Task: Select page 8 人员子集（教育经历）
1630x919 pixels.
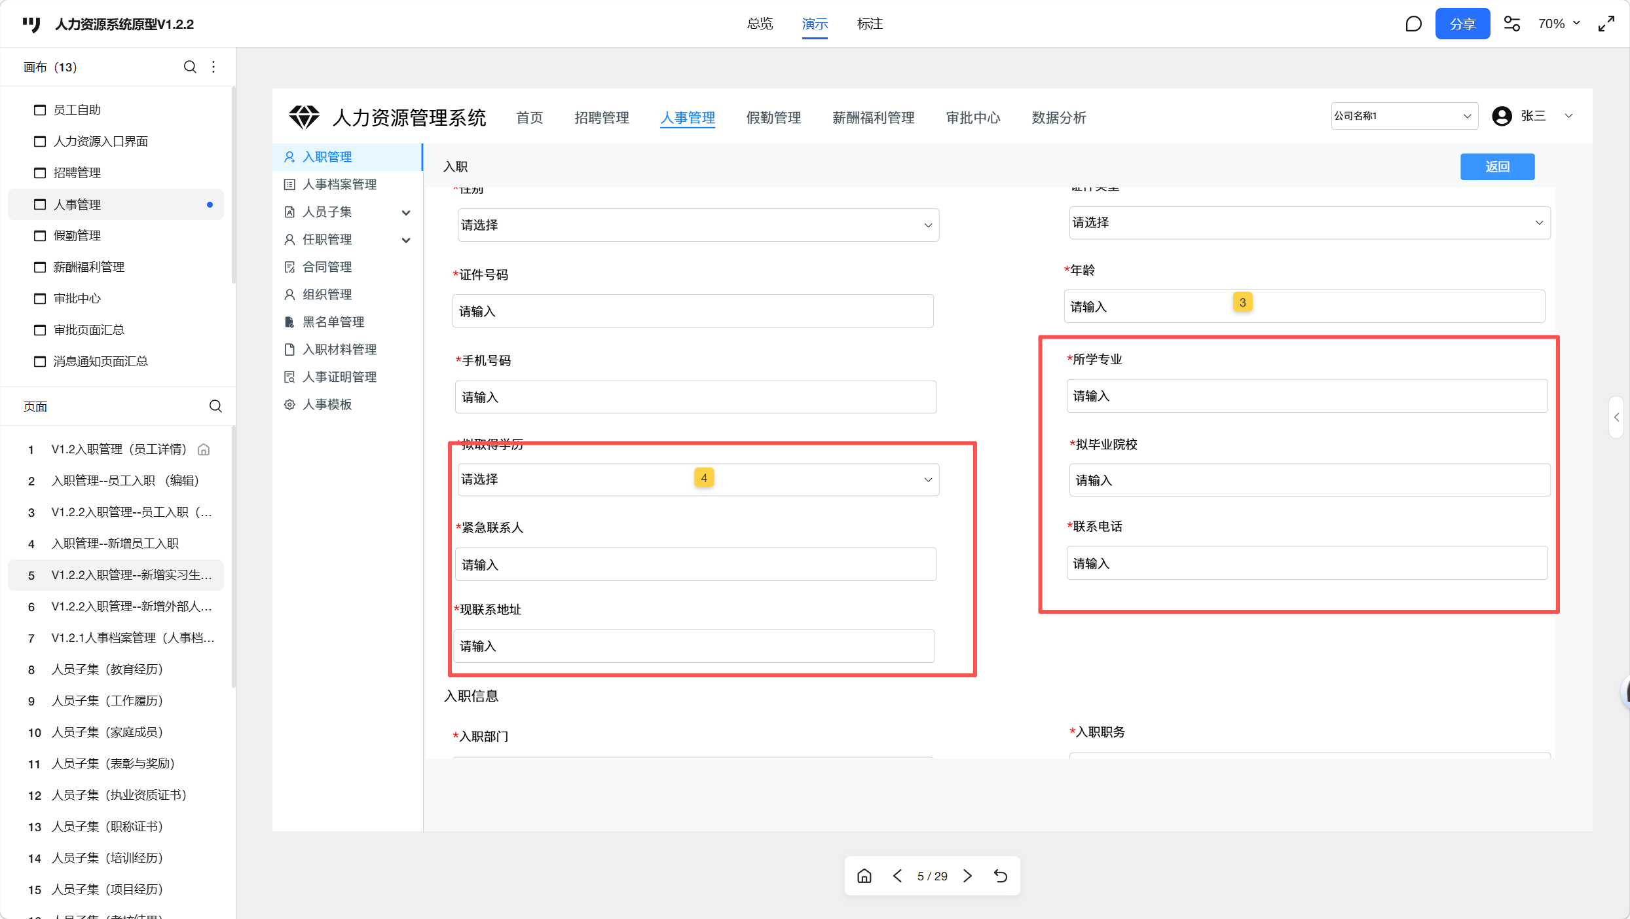Action: [x=107, y=669]
